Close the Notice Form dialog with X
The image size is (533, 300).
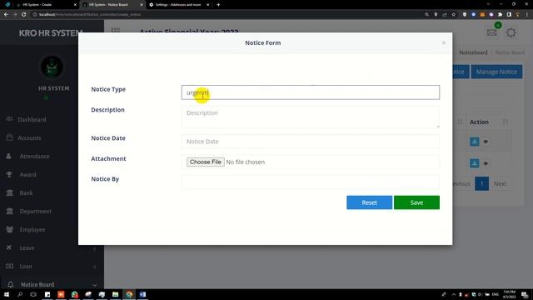[x=444, y=42]
